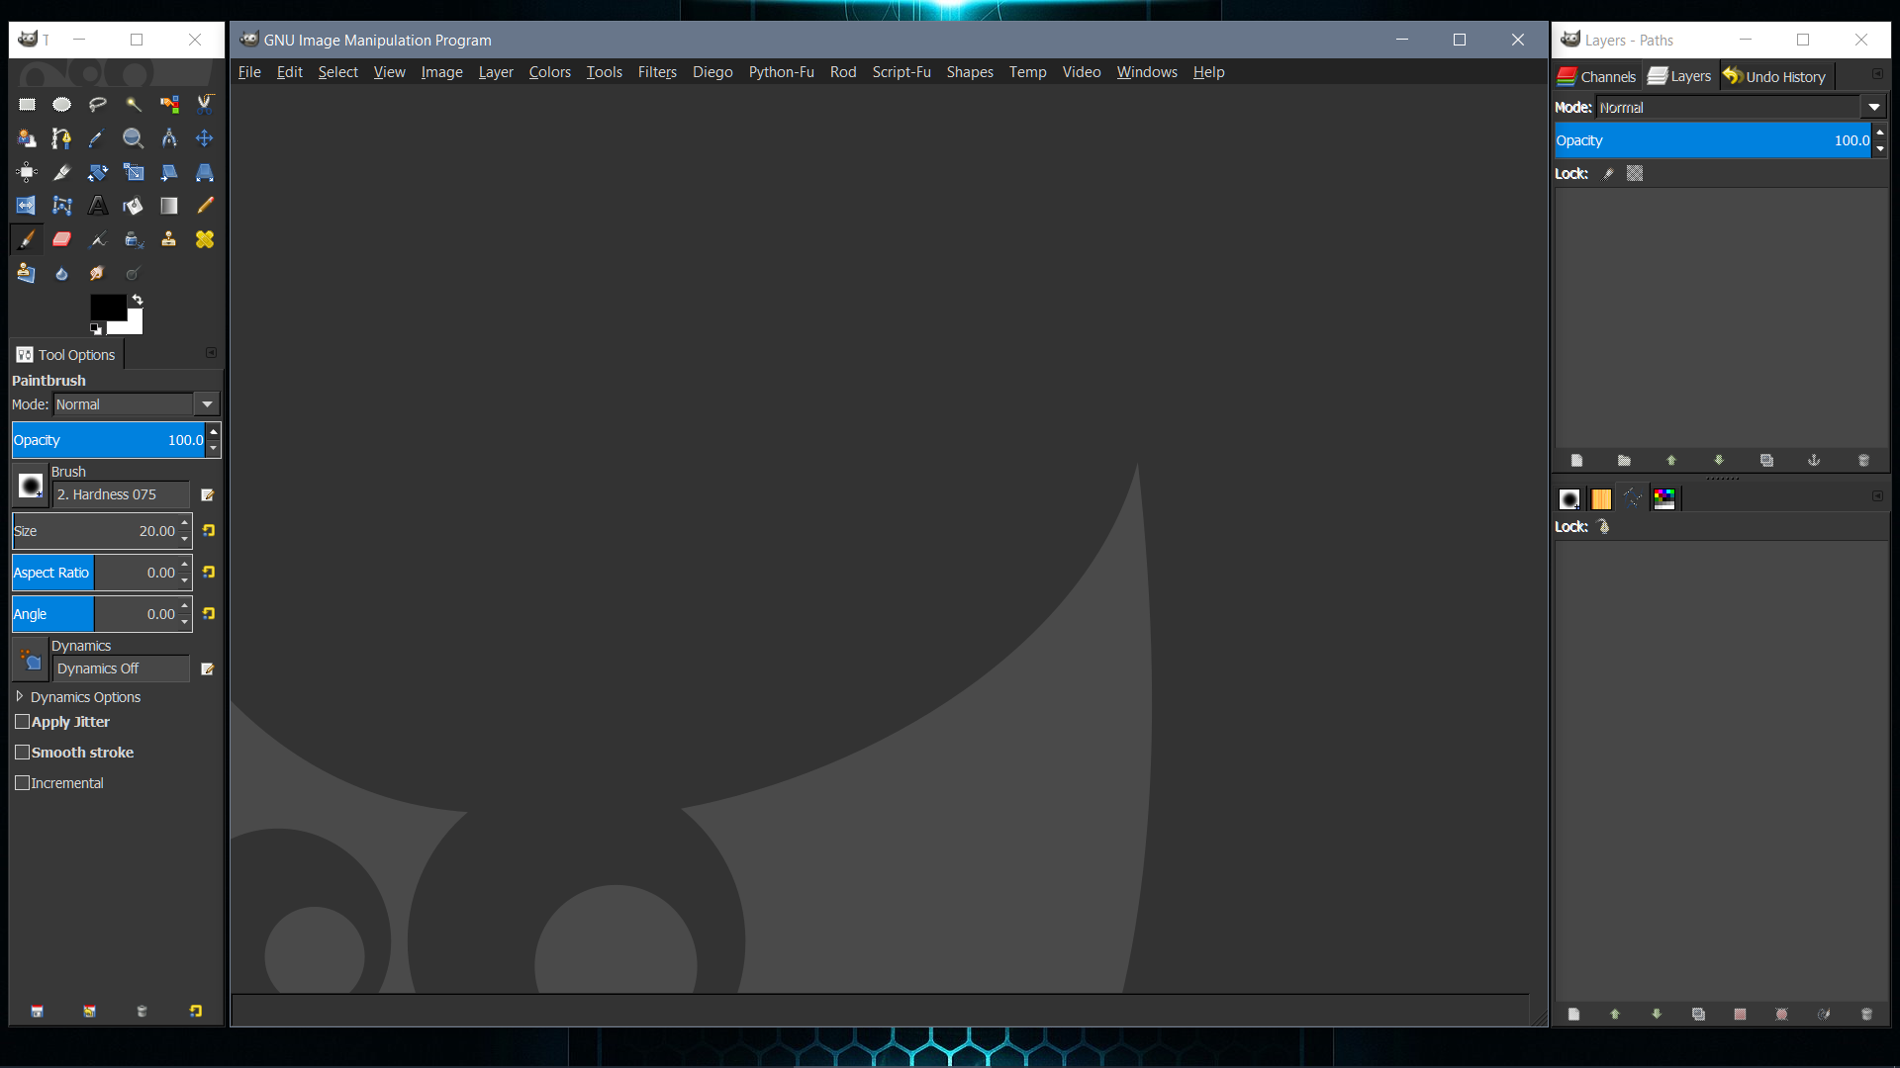Viewport: 1900px width, 1068px height.
Task: Save tool preset from Tool Options footer
Action: 37,1011
